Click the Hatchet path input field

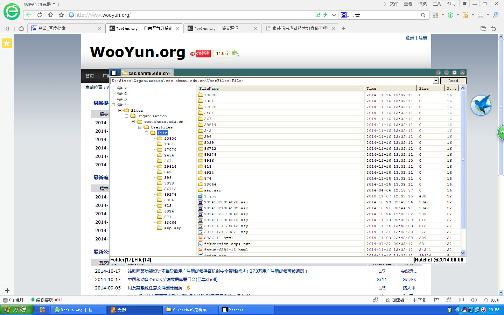click(x=272, y=81)
